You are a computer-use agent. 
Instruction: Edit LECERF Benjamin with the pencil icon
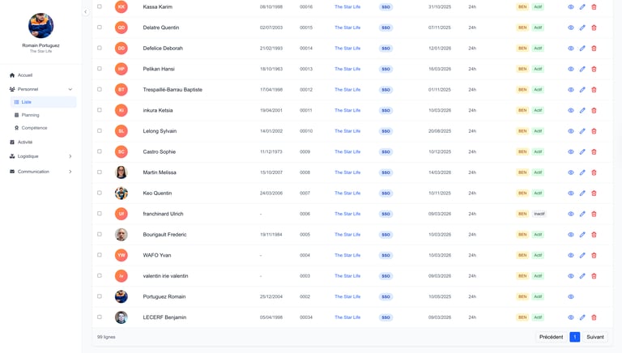click(x=582, y=317)
